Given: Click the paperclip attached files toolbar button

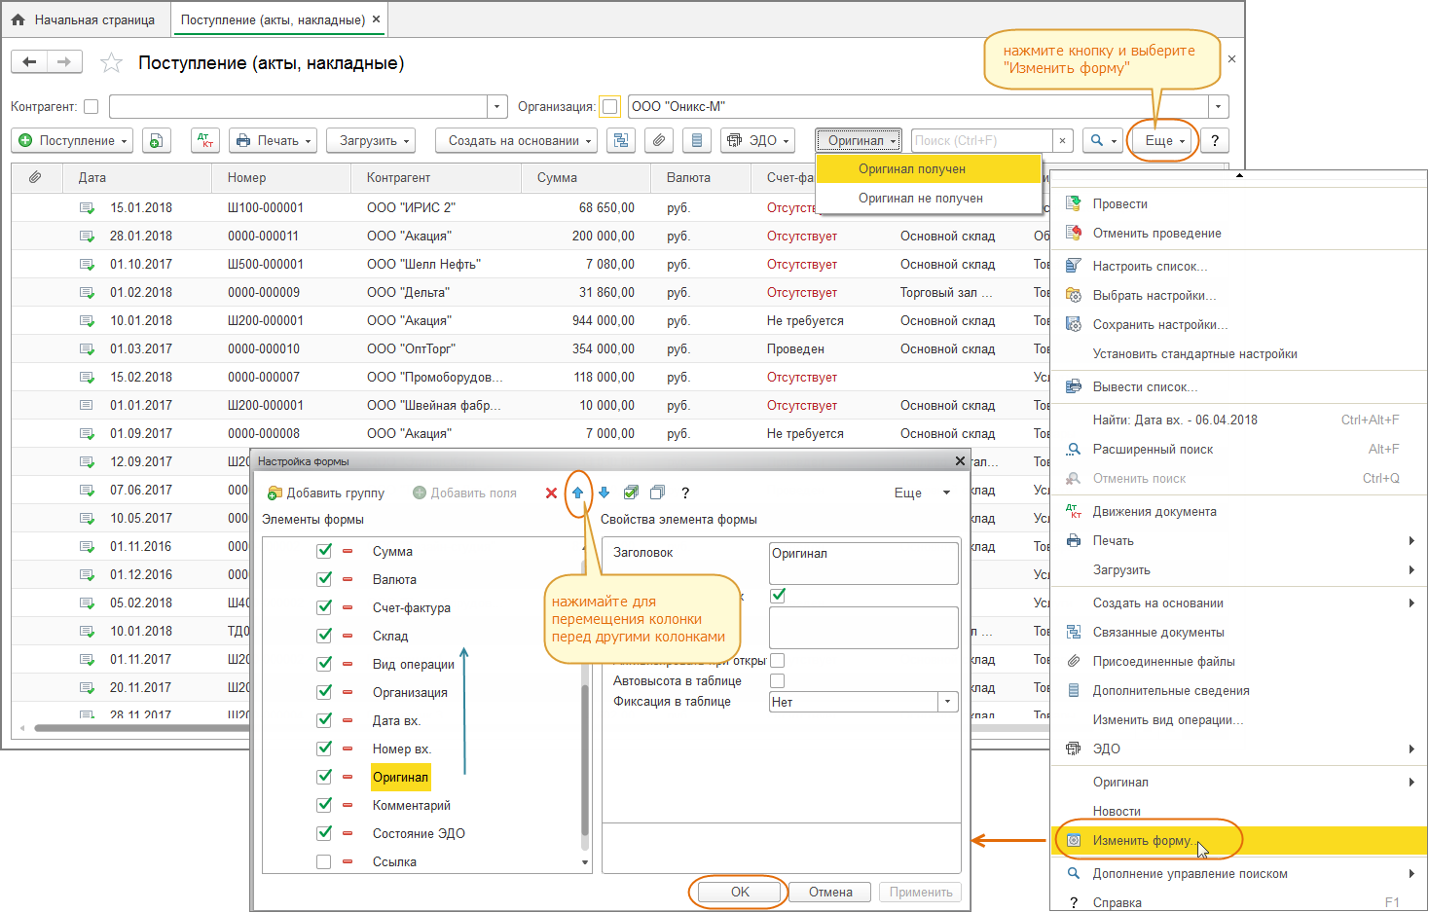Looking at the screenshot, I should coord(659,140).
